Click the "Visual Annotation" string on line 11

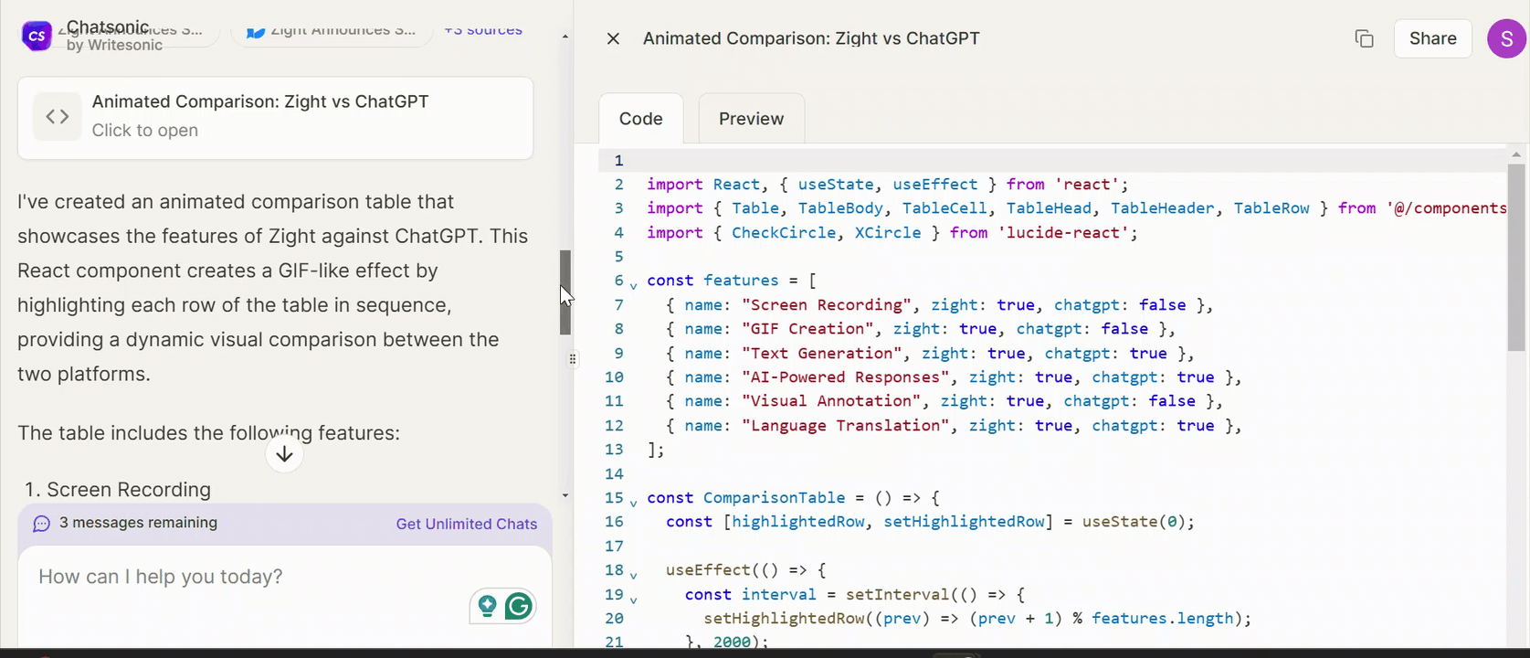coord(831,401)
